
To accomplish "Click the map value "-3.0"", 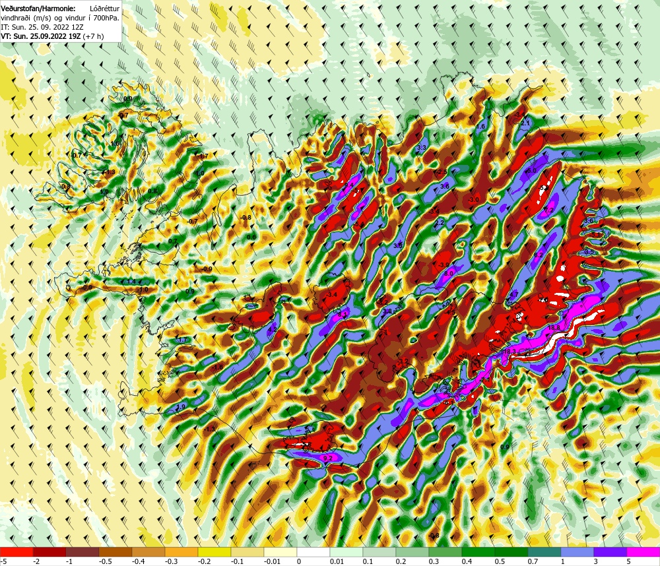I will [473, 199].
